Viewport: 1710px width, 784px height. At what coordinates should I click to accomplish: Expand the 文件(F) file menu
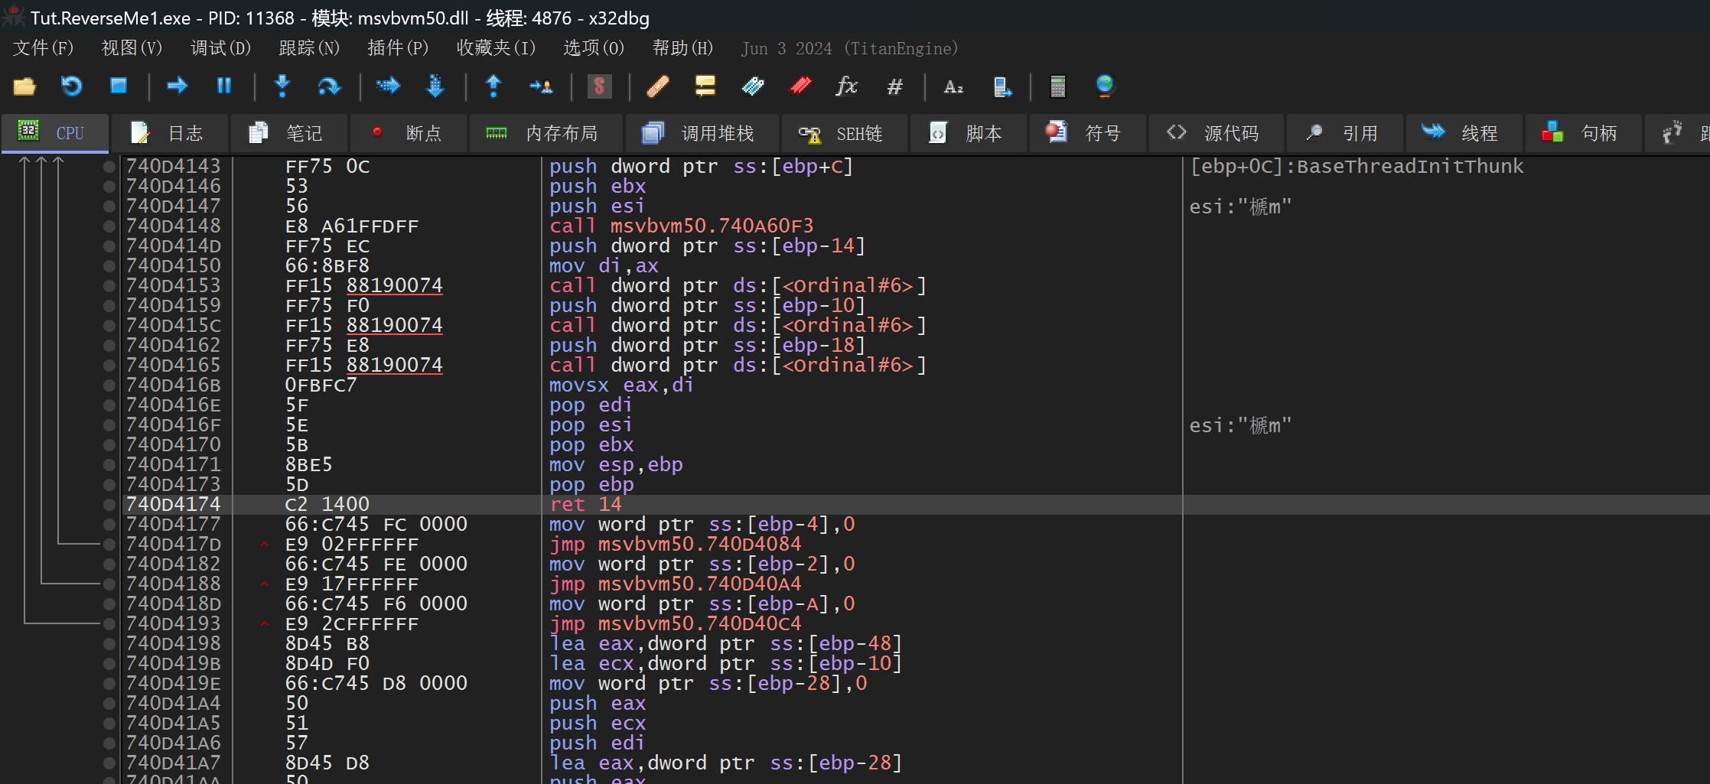point(43,48)
